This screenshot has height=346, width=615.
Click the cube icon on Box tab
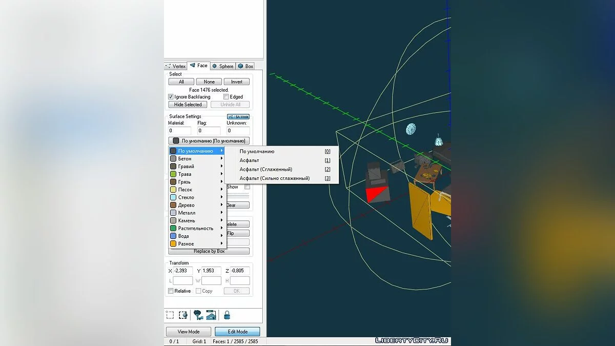pos(240,66)
